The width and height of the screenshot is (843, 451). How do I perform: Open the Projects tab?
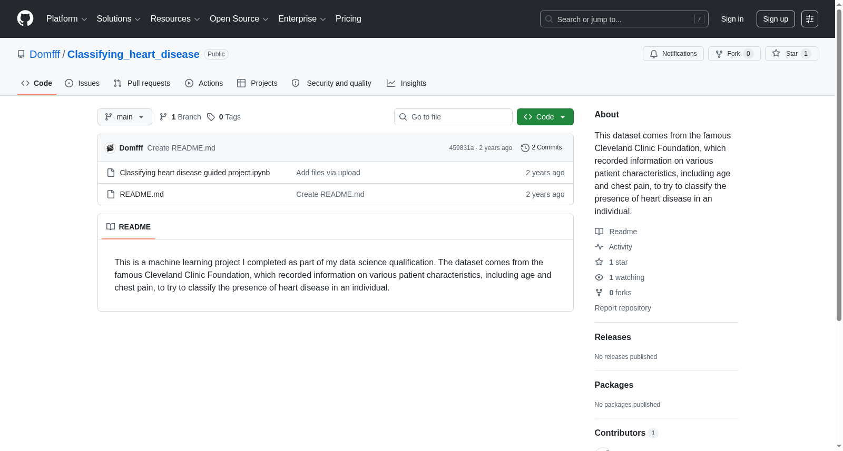tap(257, 83)
